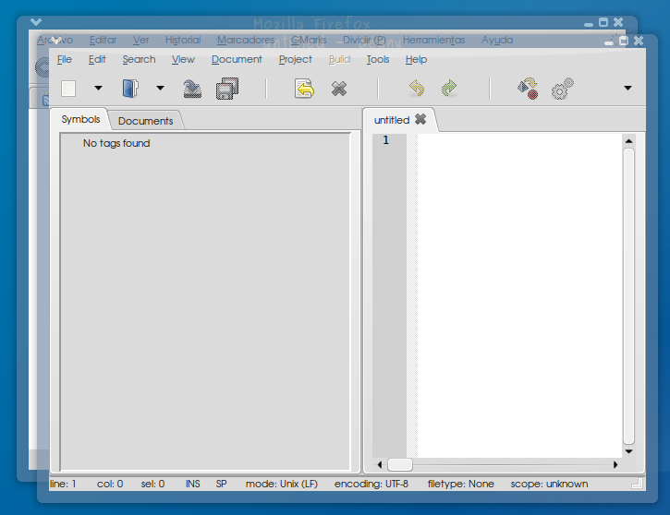
Task: Click 'scope: unknown' in status bar
Action: [x=549, y=484]
